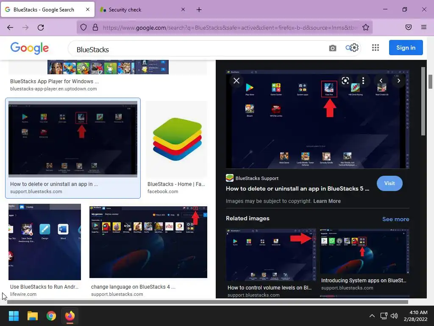
Task: Open File Explorer from taskbar
Action: (x=32, y=316)
